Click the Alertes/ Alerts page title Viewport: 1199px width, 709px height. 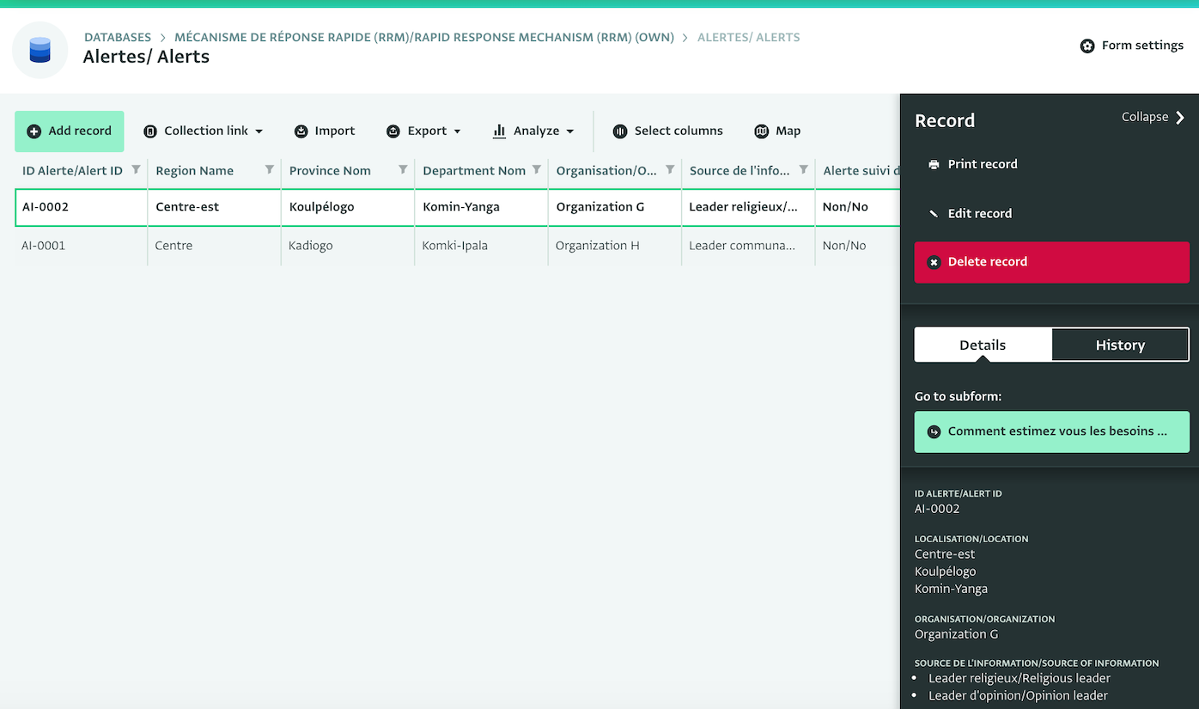click(x=146, y=58)
